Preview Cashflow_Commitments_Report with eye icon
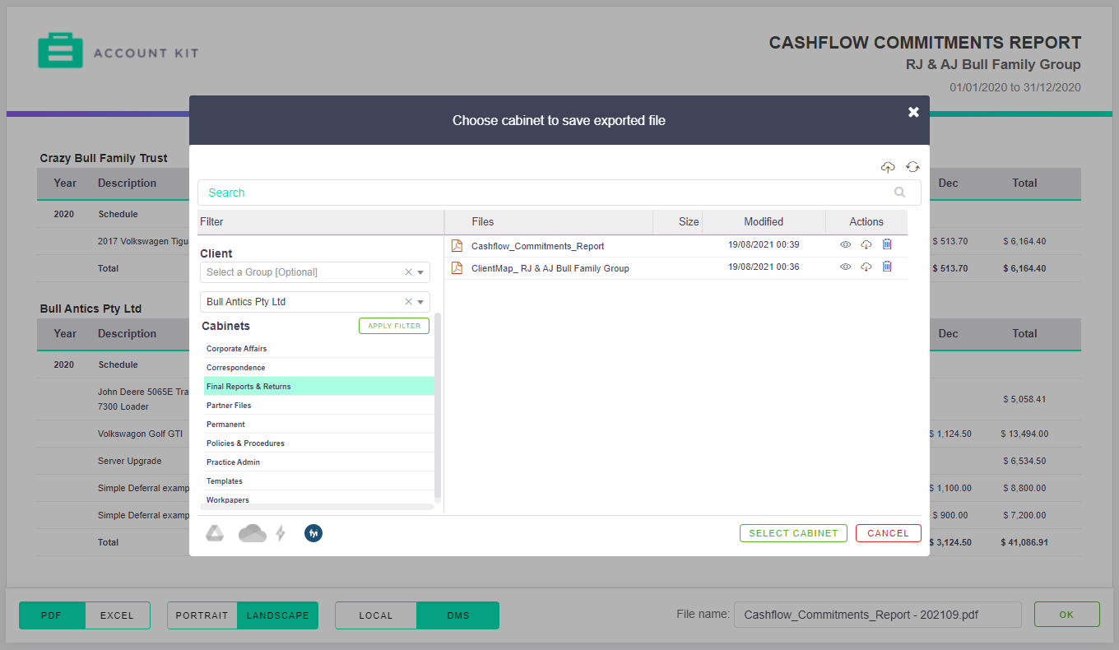This screenshot has width=1119, height=650. click(845, 245)
